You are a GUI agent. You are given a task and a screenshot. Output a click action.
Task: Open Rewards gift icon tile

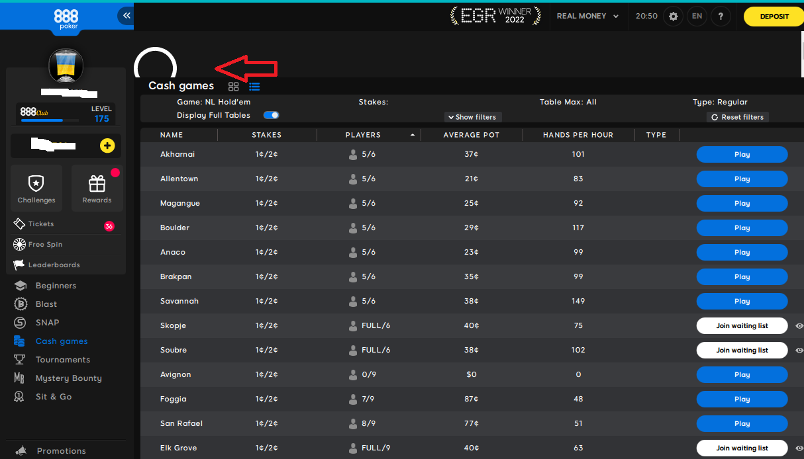pyautogui.click(x=97, y=188)
